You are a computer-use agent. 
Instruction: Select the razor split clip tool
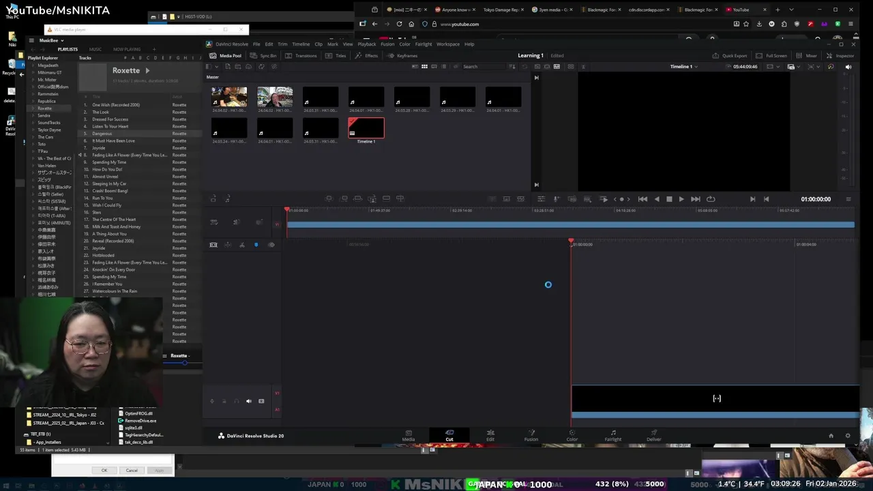pyautogui.click(x=241, y=245)
